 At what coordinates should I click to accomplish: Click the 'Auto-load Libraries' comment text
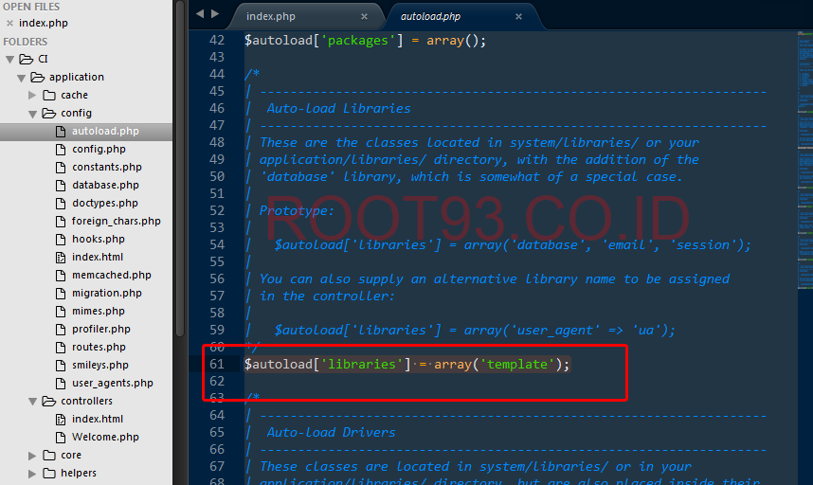(338, 108)
